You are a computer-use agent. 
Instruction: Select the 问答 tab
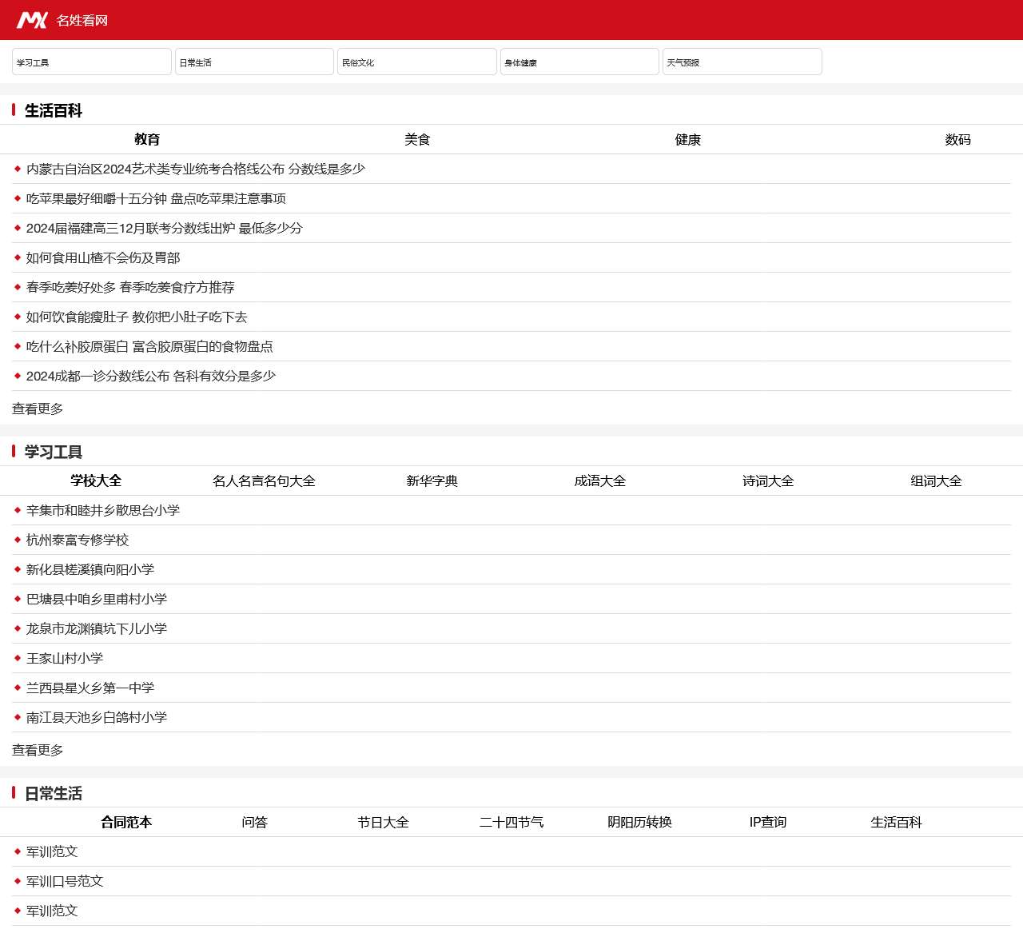click(x=254, y=822)
